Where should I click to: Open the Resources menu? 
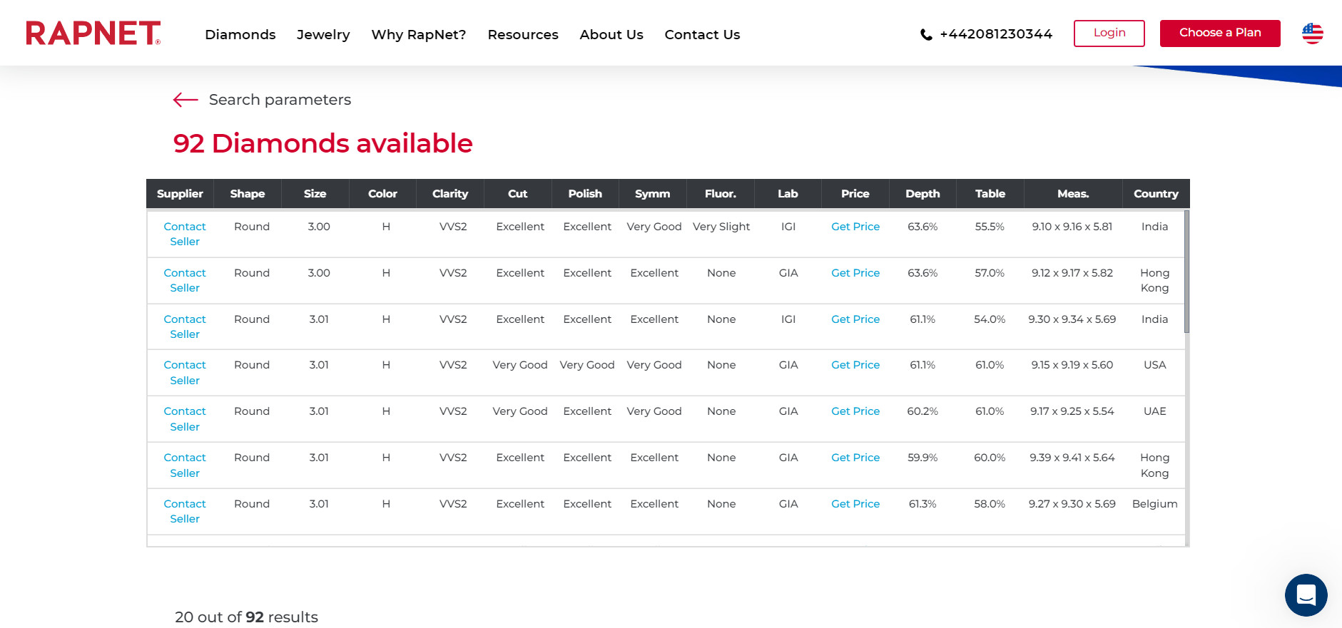(x=523, y=34)
